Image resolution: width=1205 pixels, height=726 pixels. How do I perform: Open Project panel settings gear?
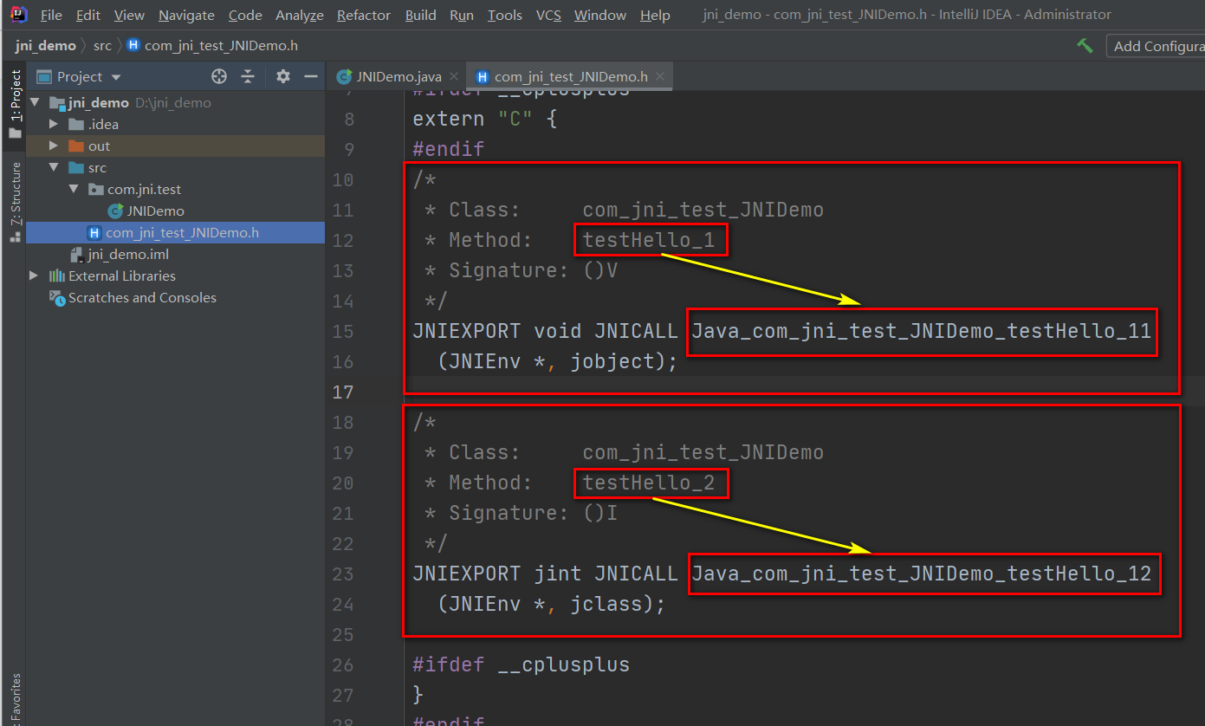coord(282,76)
